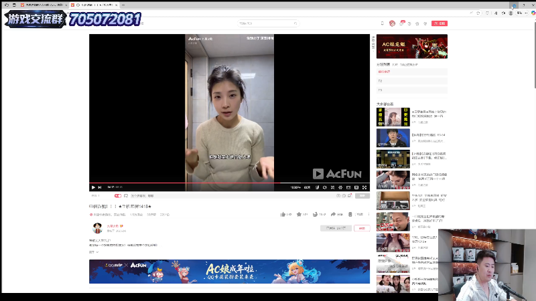The image size is (536, 301).
Task: Click the red upload button in header
Action: tap(440, 23)
